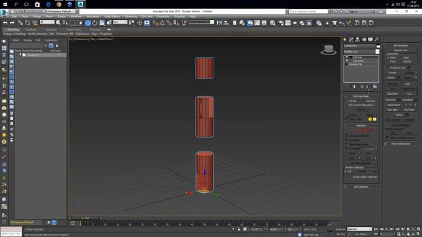Click the help search input field
This screenshot has width=422, height=237.
pyautogui.click(x=308, y=12)
